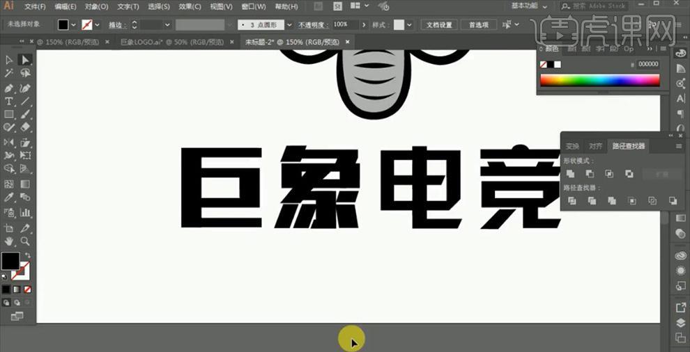Switch to the 巨象LOGO.ai document tab

[172, 42]
